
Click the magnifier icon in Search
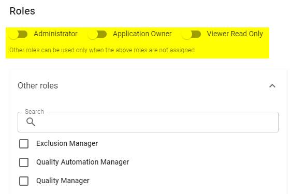point(31,122)
